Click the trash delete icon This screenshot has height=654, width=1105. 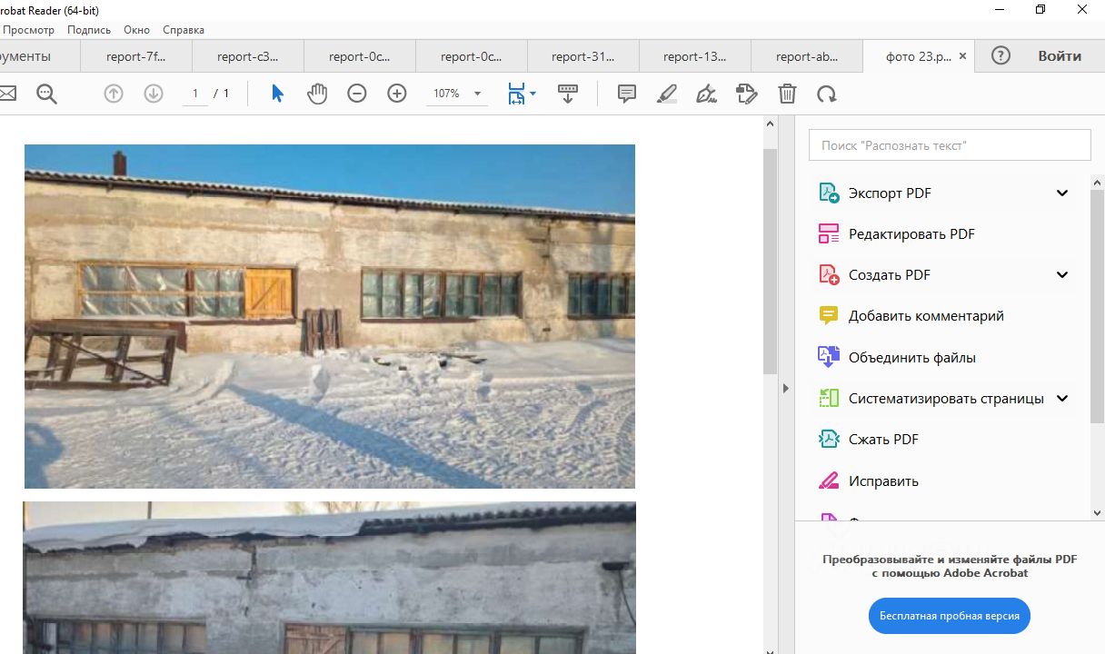[787, 94]
